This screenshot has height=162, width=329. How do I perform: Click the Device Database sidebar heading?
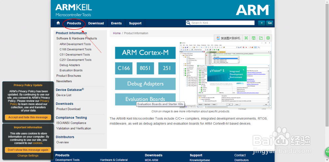(x=70, y=90)
